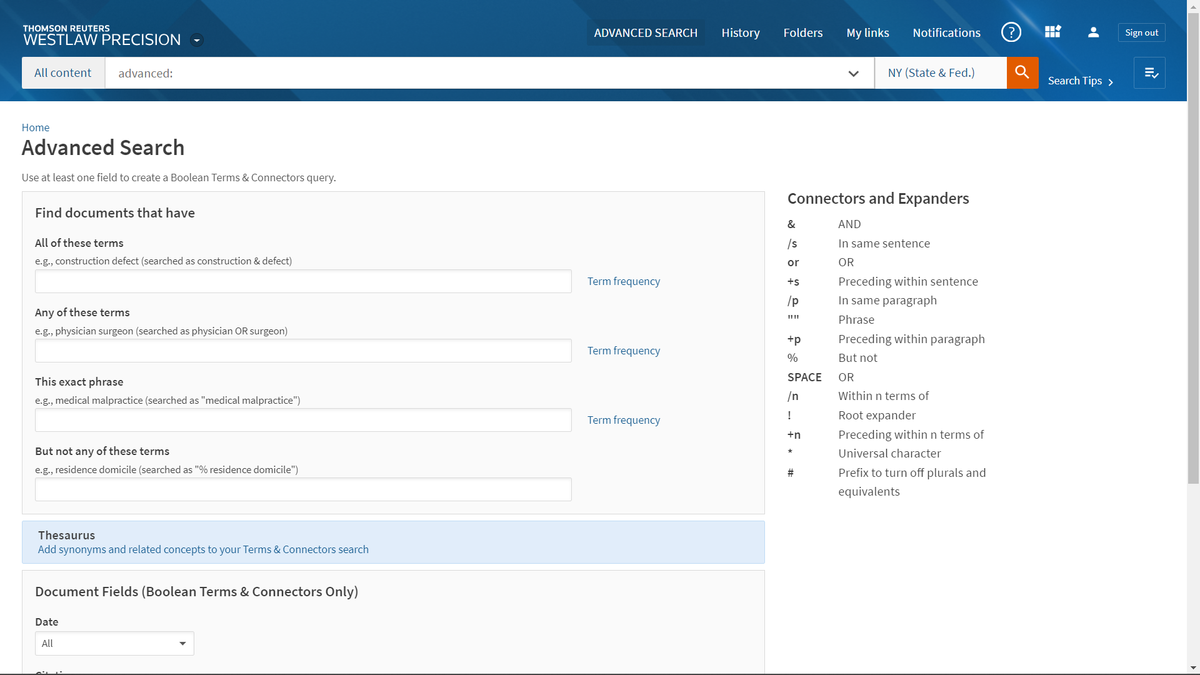Viewport: 1200px width, 675px height.
Task: Click the page vertical scrollbar
Action: tap(1193, 250)
